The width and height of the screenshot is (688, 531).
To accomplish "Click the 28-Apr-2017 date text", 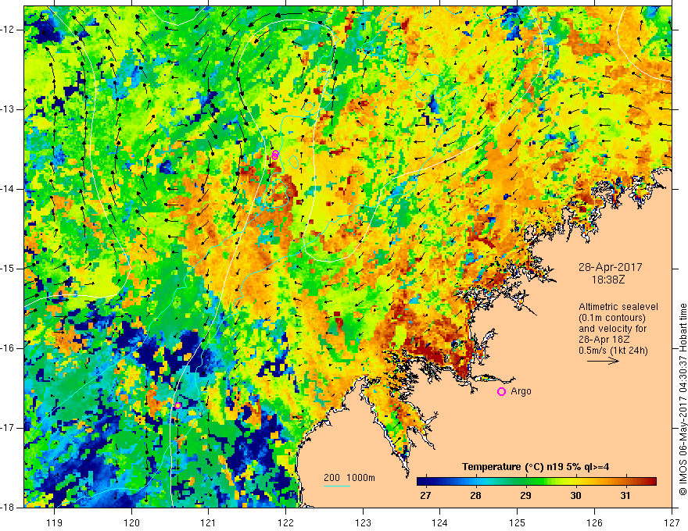I will click(611, 267).
